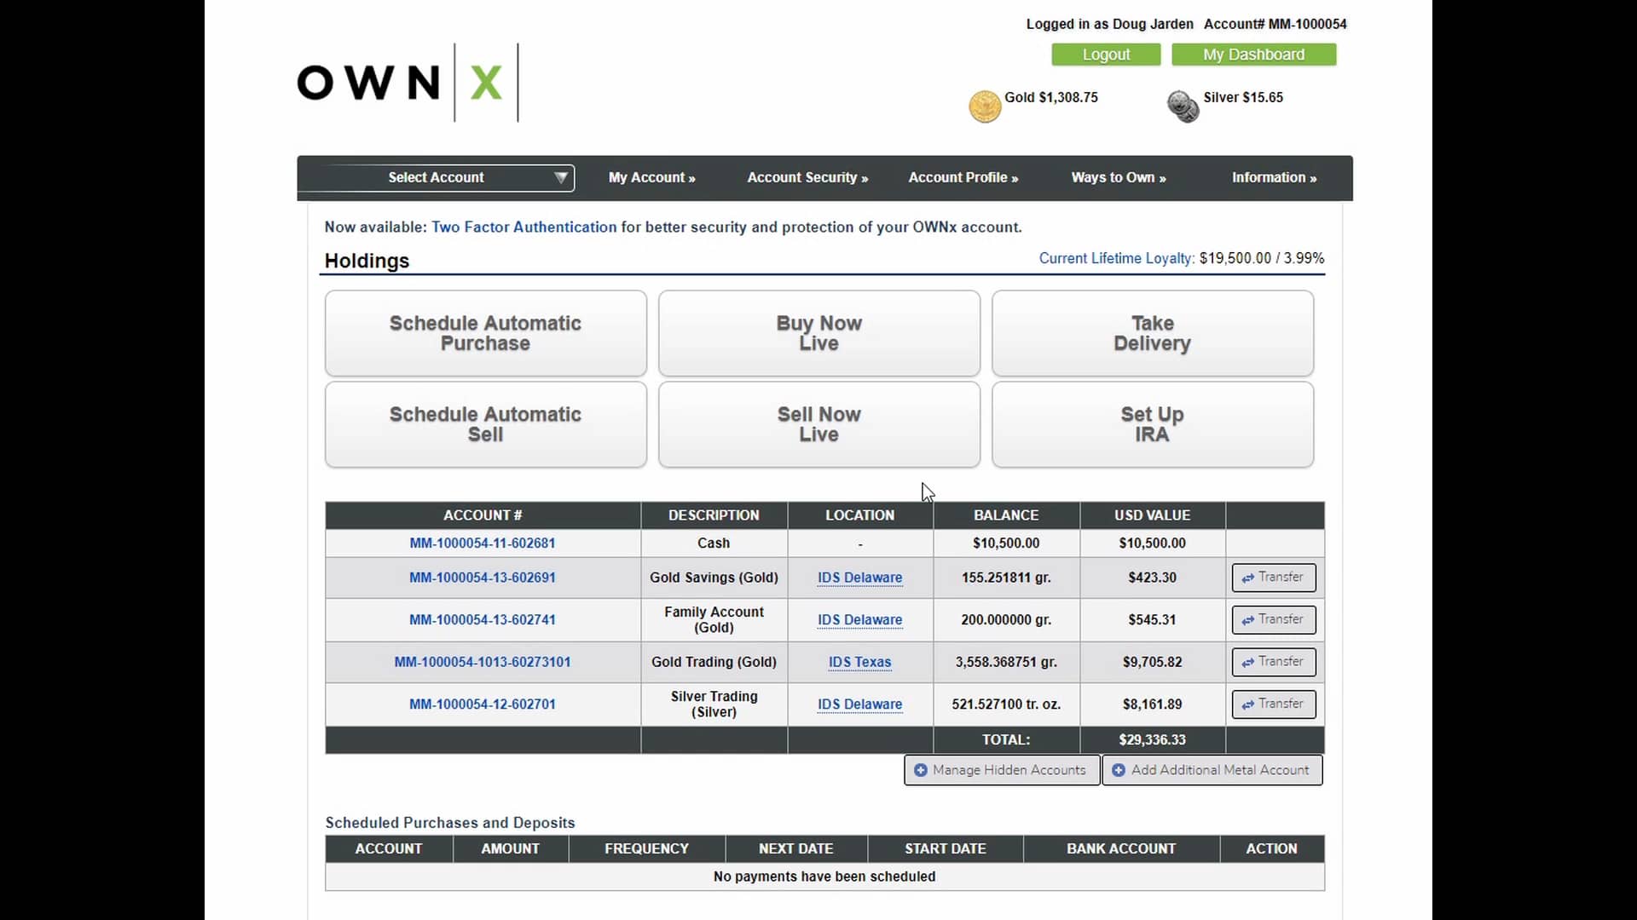Screen dimensions: 1637x920
Task: Open account MM-1000054-12-602701
Action: 482,704
